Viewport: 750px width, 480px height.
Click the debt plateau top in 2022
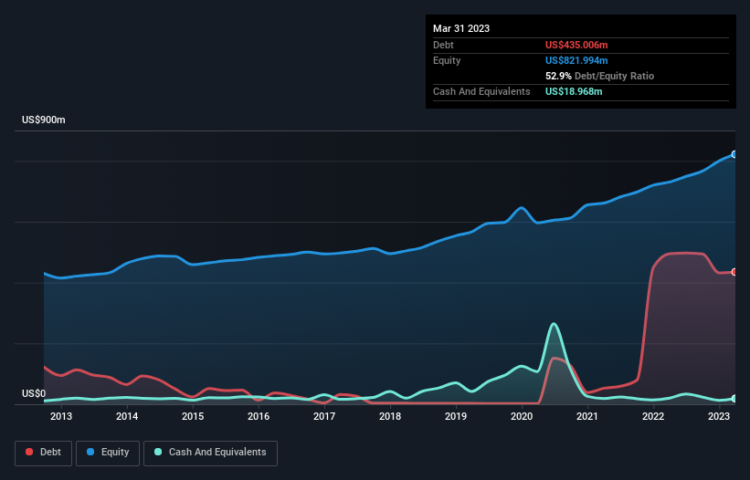686,253
